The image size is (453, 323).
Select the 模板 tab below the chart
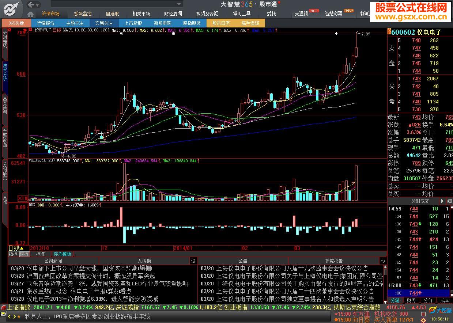pos(24,254)
